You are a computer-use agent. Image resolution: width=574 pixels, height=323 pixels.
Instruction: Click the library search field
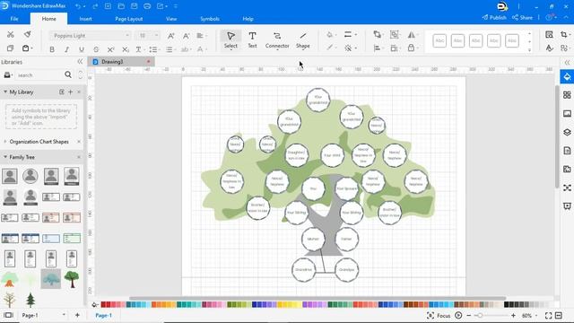[x=39, y=75]
